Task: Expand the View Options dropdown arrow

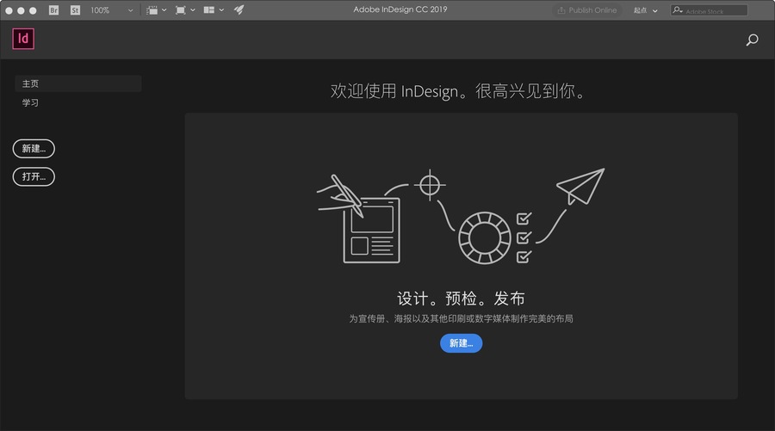Action: [164, 9]
